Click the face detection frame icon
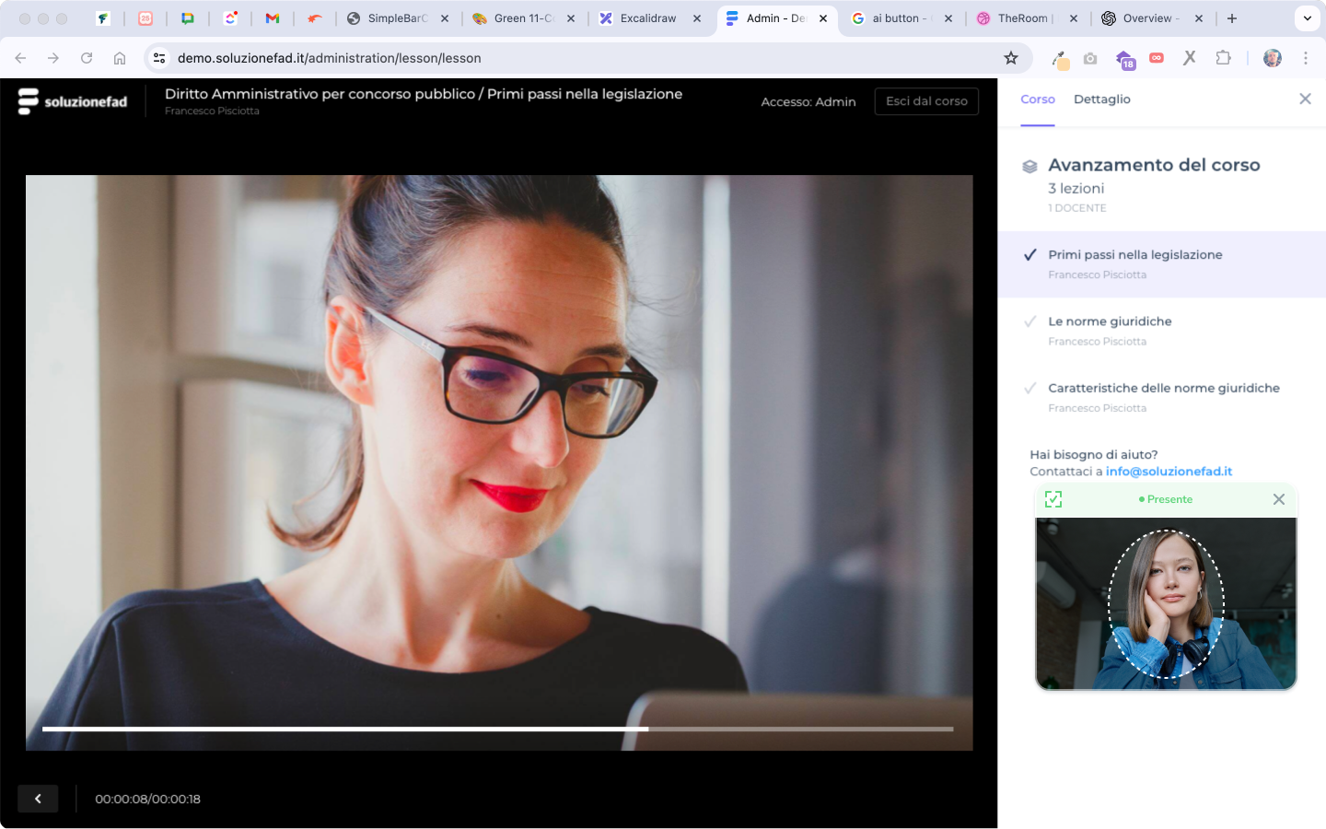The height and width of the screenshot is (829, 1326). pos(1053,499)
